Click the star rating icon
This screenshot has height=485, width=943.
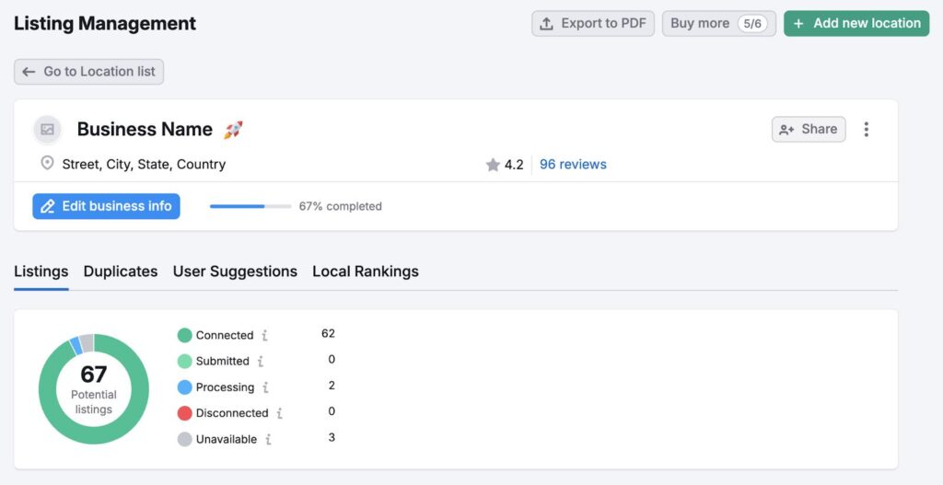pyautogui.click(x=493, y=165)
